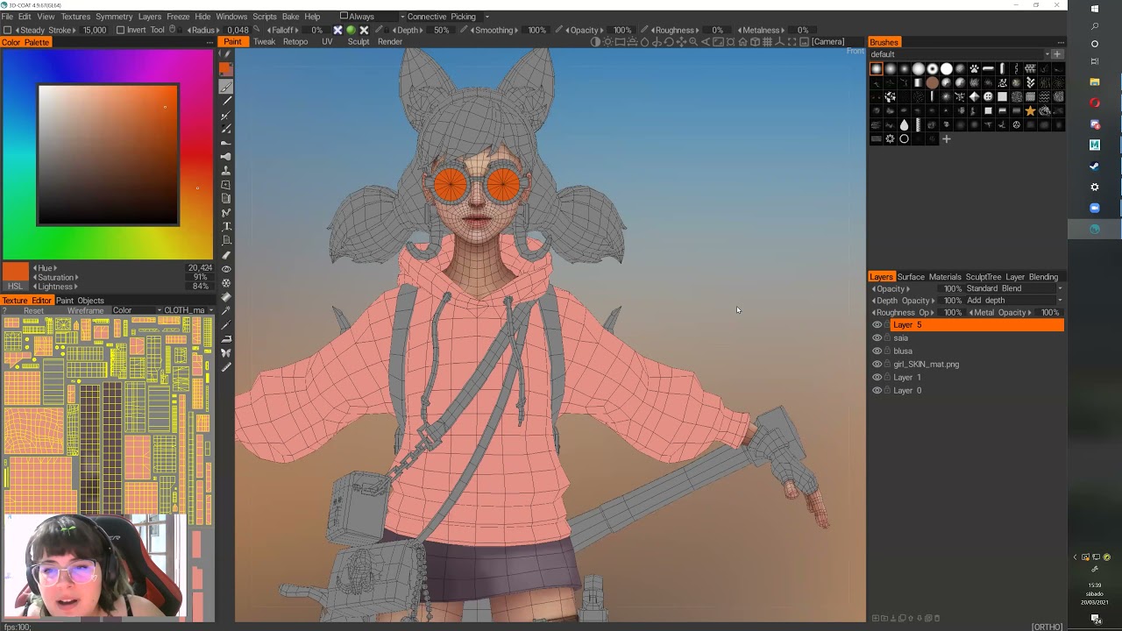Click the Wireframe button in Texture Editor
This screenshot has width=1122, height=631.
(85, 310)
